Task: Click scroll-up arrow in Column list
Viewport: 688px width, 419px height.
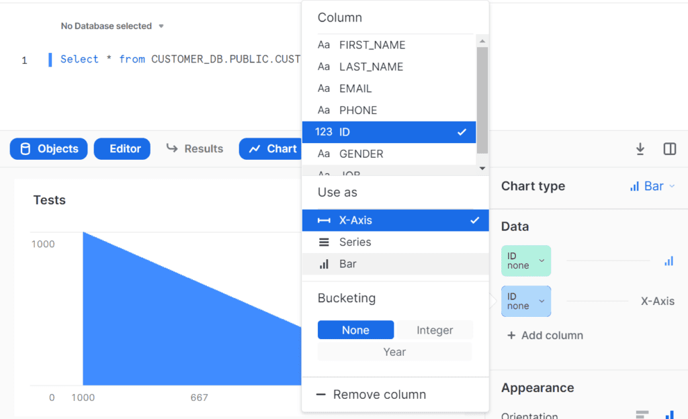Action: tap(482, 41)
